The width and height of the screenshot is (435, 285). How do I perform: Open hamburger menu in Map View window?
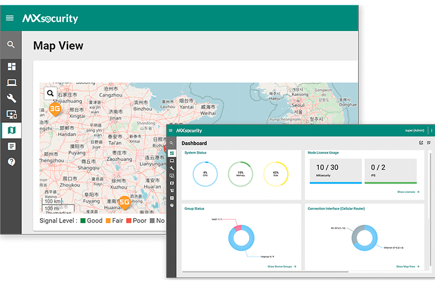10,18
